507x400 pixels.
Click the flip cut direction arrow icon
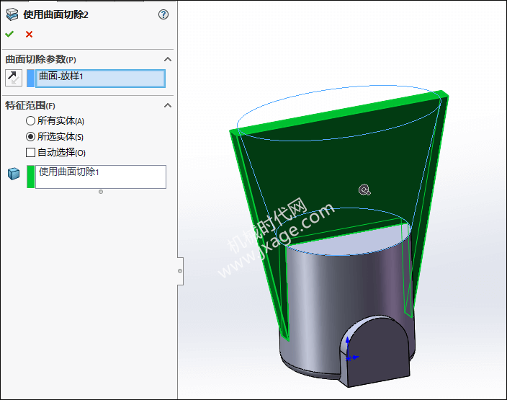click(x=13, y=78)
